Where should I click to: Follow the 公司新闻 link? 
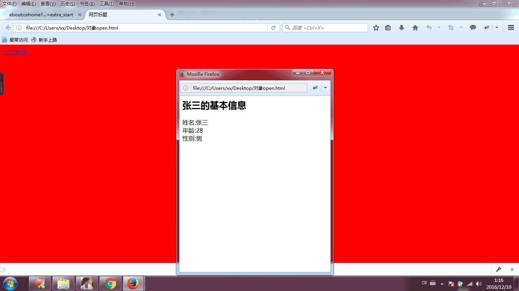(15, 52)
